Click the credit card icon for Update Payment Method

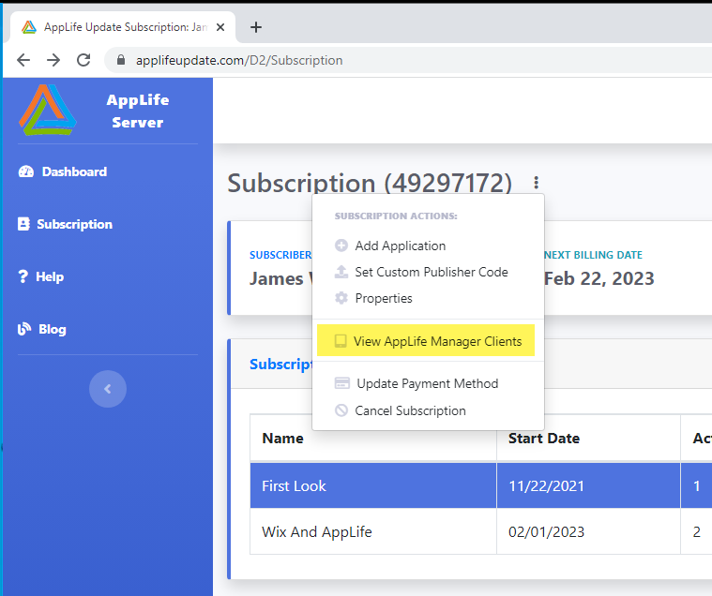(x=341, y=383)
